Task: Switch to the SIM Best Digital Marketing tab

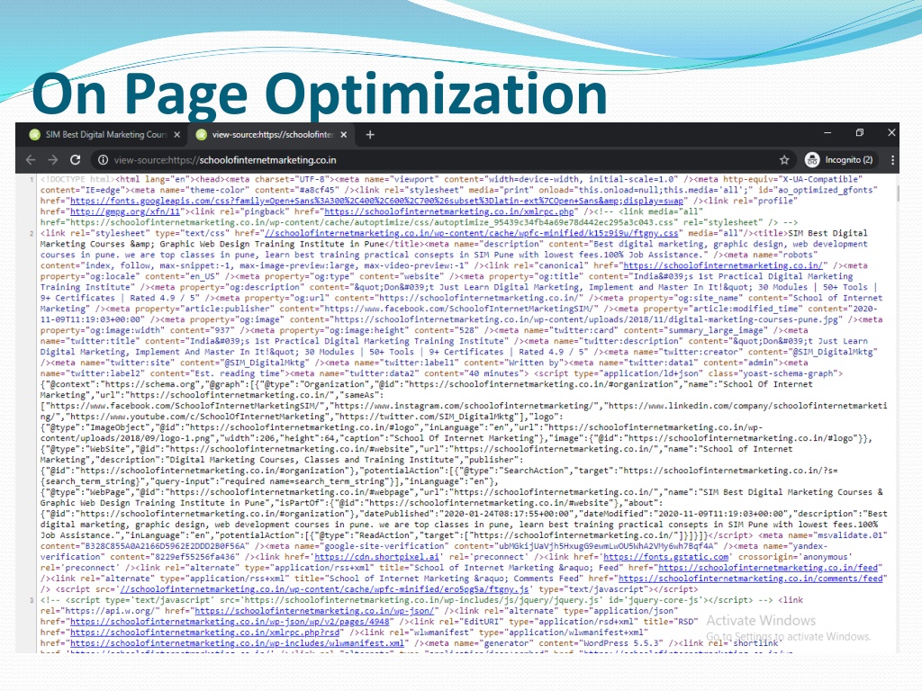Action: point(106,135)
